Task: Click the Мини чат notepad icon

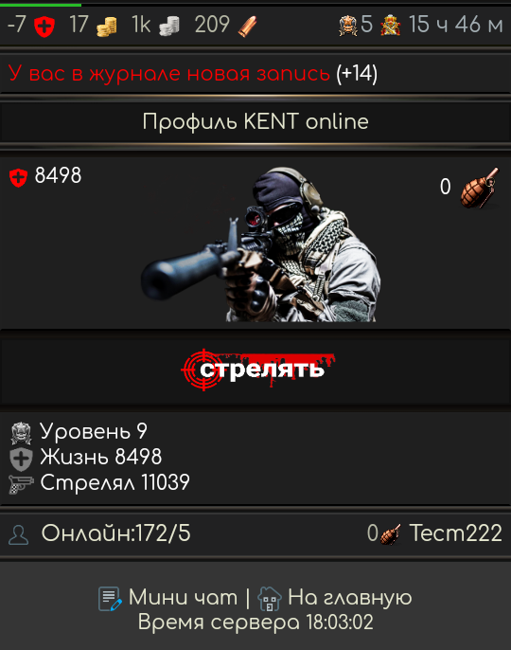Action: coord(110,598)
